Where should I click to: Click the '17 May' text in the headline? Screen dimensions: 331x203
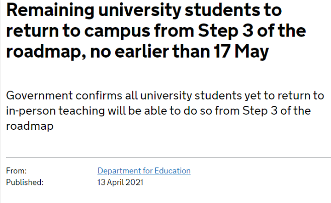(x=241, y=52)
